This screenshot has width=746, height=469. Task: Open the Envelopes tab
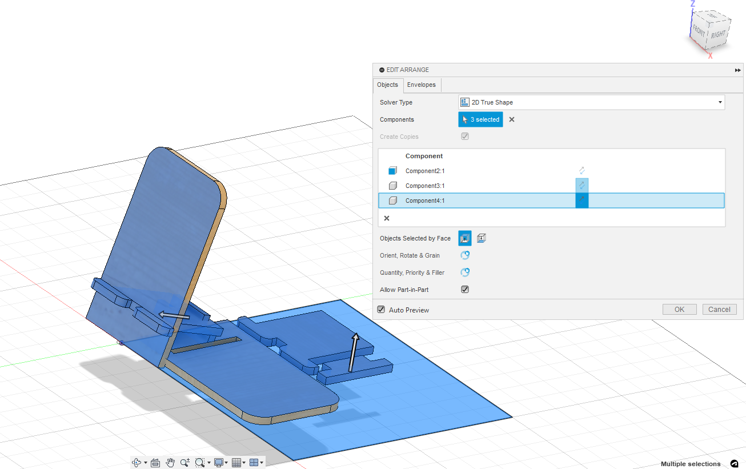pyautogui.click(x=422, y=85)
